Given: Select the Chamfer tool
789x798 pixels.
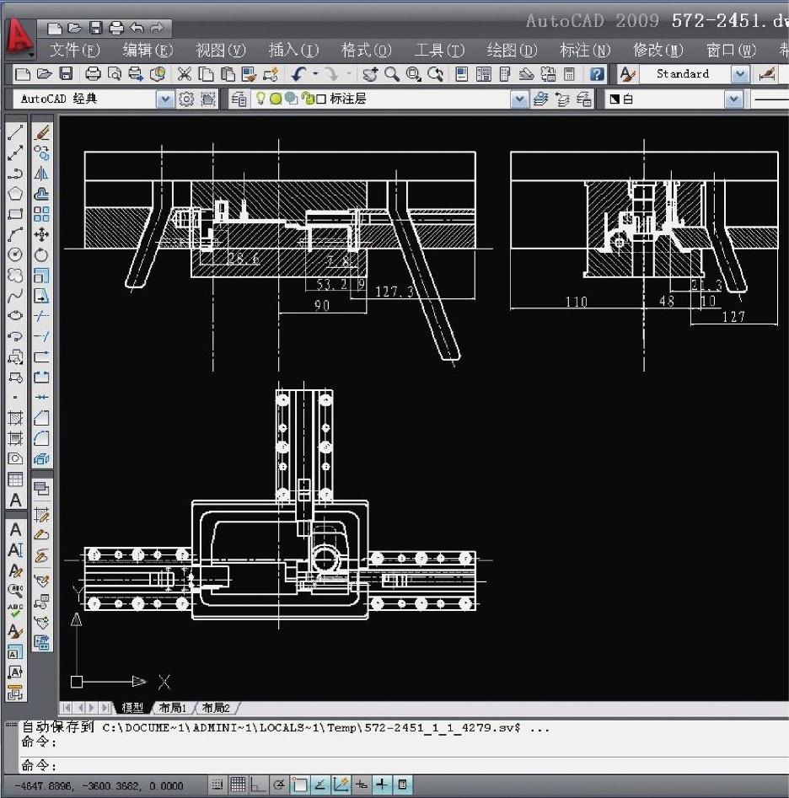Looking at the screenshot, I should tap(42, 418).
